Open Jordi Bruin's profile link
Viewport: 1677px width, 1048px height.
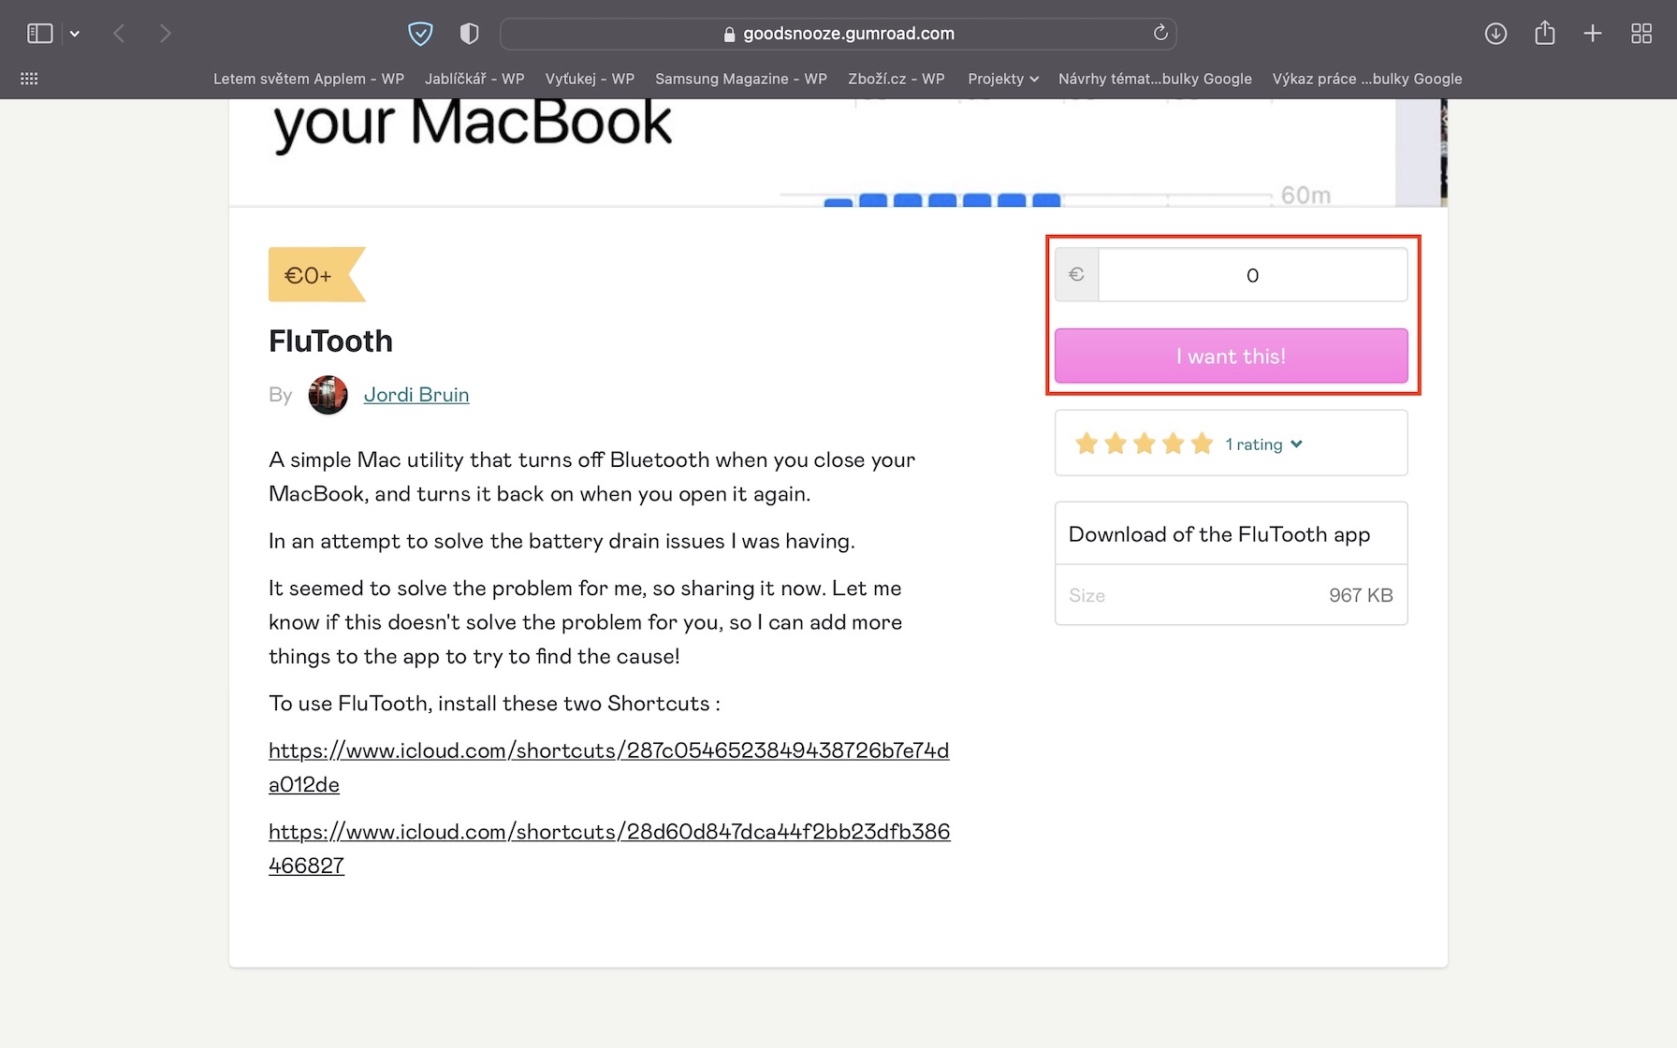[416, 395]
